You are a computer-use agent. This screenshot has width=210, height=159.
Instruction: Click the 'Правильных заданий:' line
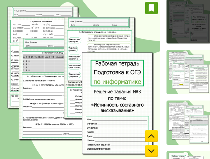(117, 145)
